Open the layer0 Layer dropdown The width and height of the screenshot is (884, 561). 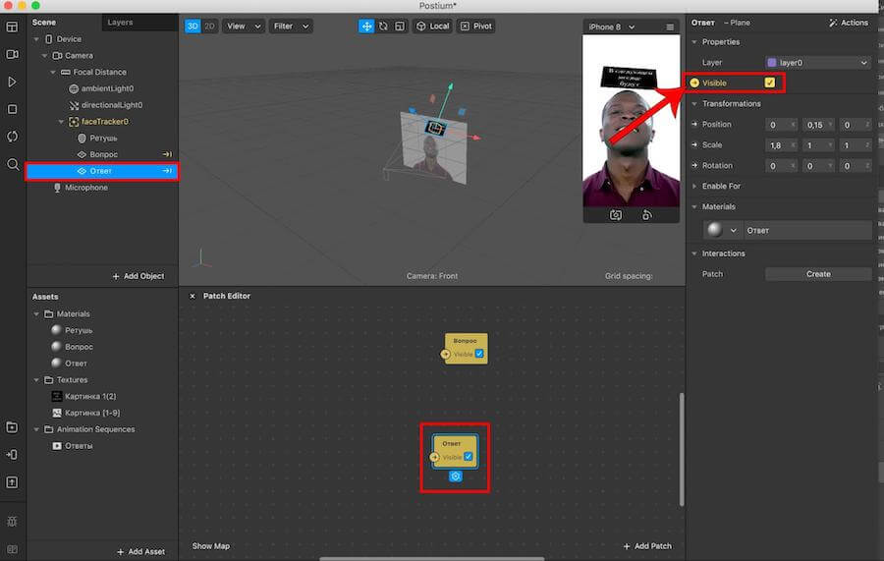click(817, 63)
